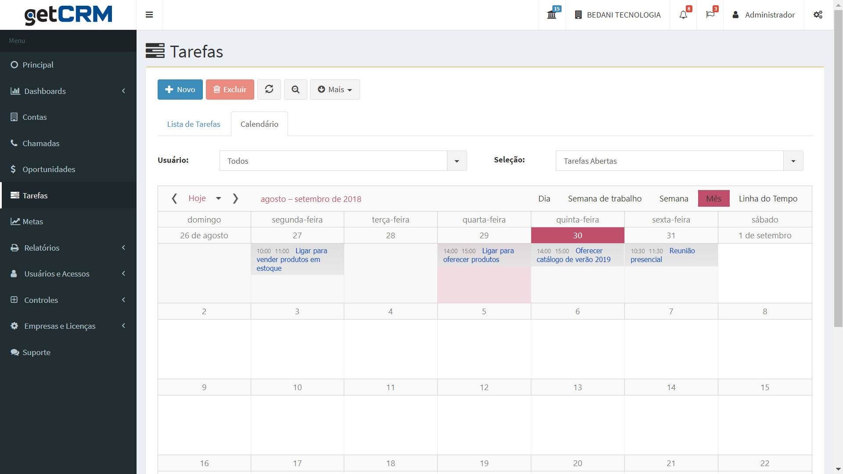Expand Dashboards sidebar submenu
The height and width of the screenshot is (474, 843).
tap(68, 91)
